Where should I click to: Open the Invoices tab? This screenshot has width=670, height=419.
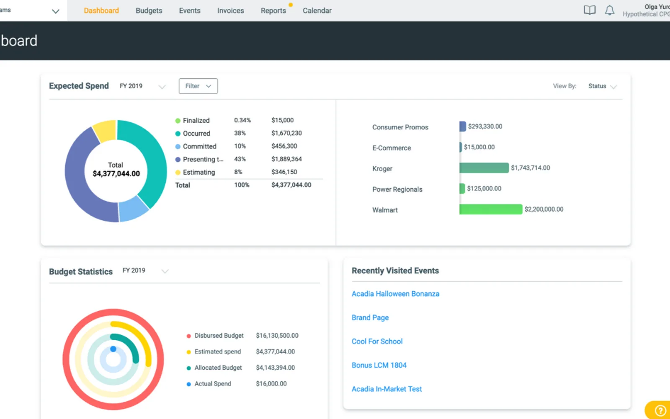click(x=230, y=10)
